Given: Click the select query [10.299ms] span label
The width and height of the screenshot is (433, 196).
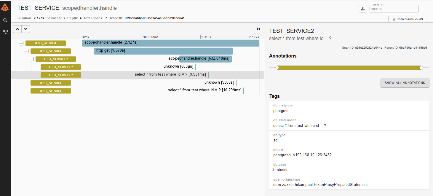Looking at the screenshot, I should [x=205, y=90].
